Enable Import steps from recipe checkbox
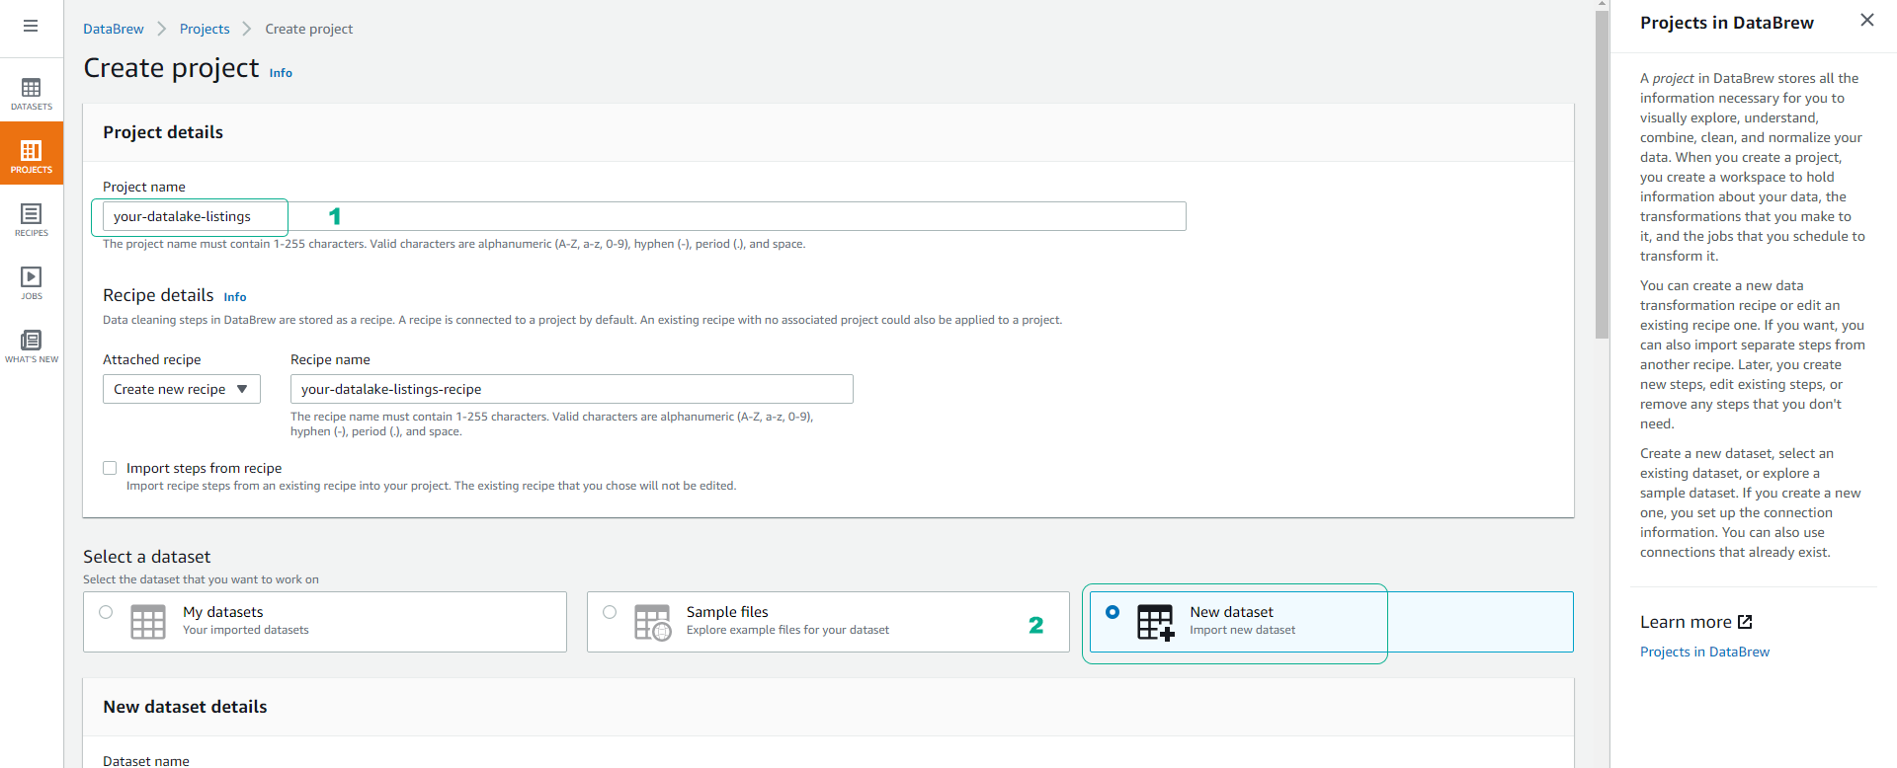This screenshot has width=1897, height=768. click(x=110, y=468)
